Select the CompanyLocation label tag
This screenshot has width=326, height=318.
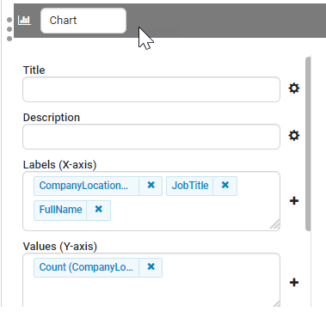click(x=86, y=186)
